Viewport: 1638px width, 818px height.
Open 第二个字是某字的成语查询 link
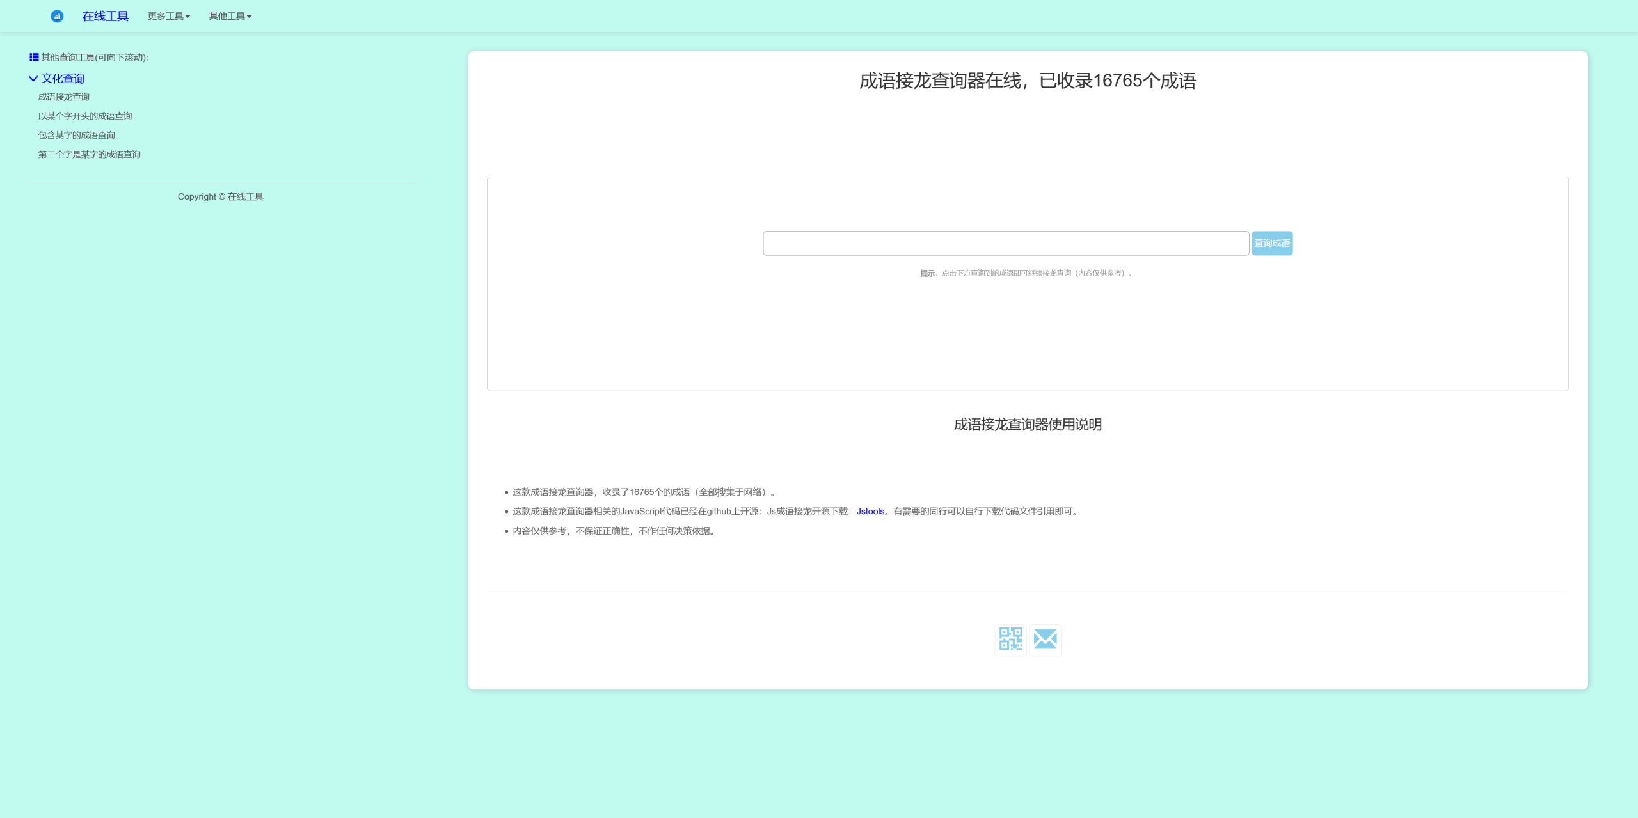[90, 155]
